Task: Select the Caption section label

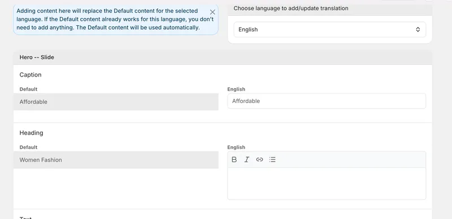Action: (31, 75)
